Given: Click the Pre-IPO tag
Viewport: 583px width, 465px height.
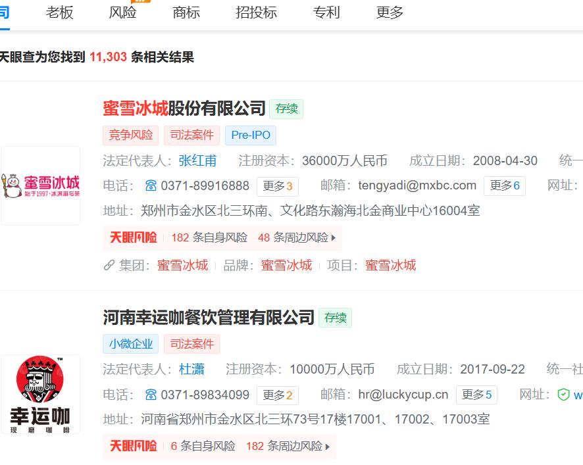Looking at the screenshot, I should click(251, 135).
